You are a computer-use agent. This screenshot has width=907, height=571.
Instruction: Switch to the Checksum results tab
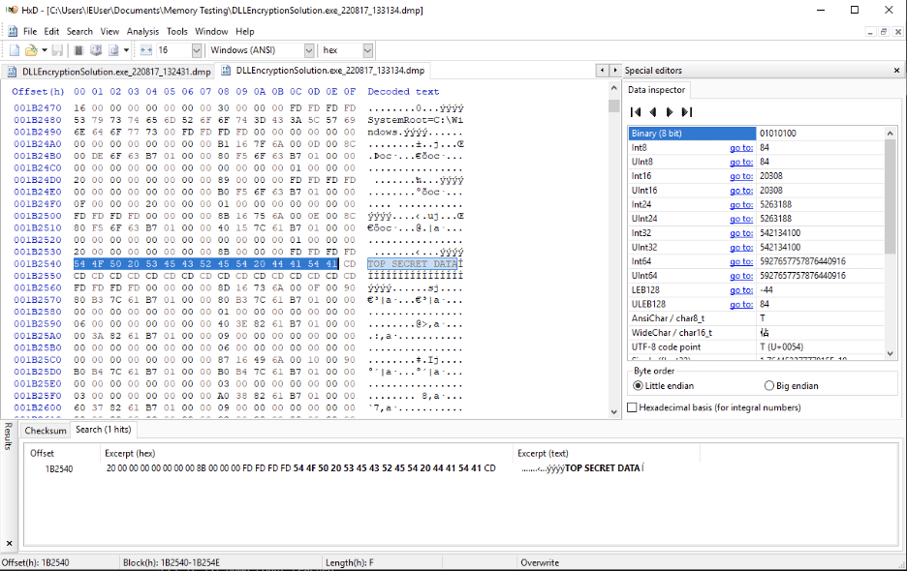coord(46,431)
